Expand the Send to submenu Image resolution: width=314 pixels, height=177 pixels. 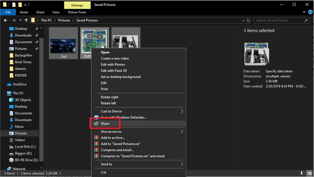pos(181,164)
